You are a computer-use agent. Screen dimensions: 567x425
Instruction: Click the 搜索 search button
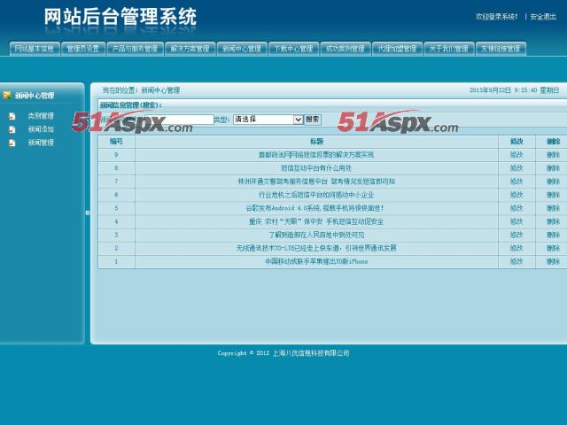tap(313, 120)
